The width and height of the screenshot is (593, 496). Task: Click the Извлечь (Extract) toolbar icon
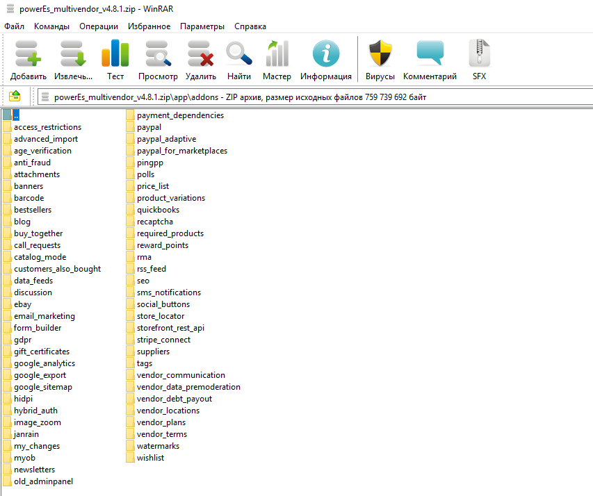pyautogui.click(x=73, y=54)
